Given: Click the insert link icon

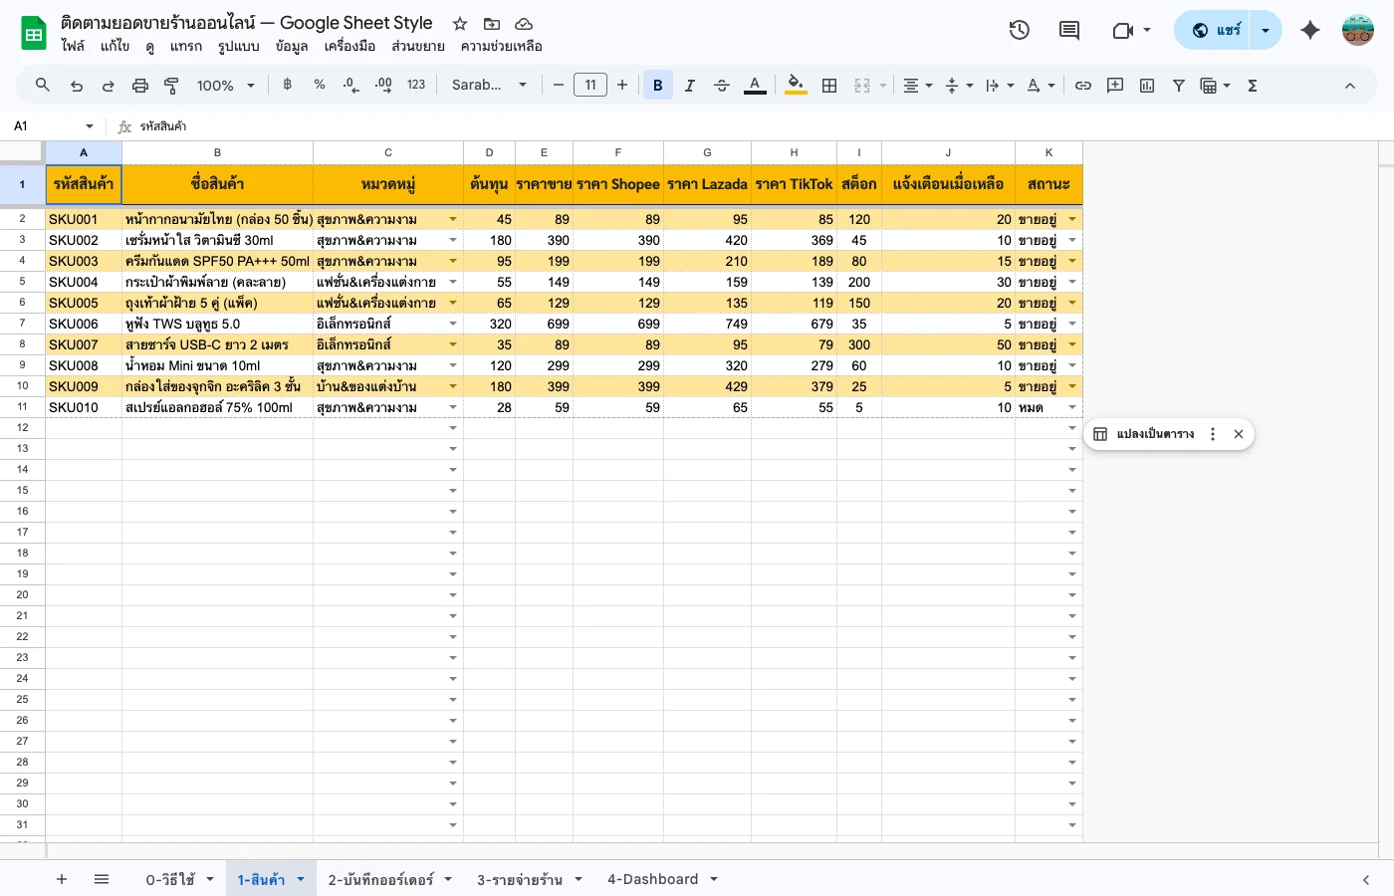Looking at the screenshot, I should [x=1083, y=86].
